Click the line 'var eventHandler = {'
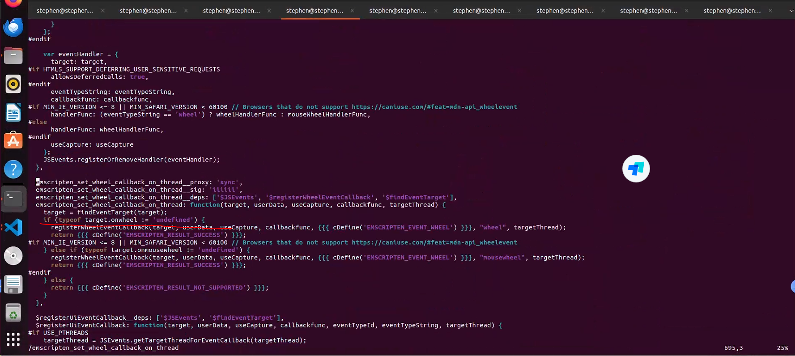795x356 pixels. click(81, 54)
